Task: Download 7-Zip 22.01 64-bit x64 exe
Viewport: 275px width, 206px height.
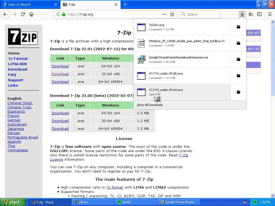Action: click(x=60, y=66)
